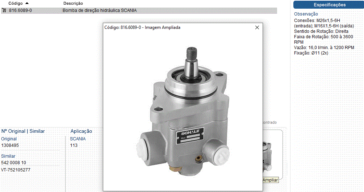The height and width of the screenshot is (192, 364).
Task: Sort the list by Descrição column
Action: [73, 3]
